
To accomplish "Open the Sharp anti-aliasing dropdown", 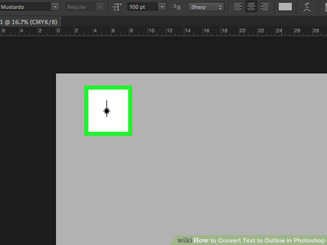I will coord(206,7).
